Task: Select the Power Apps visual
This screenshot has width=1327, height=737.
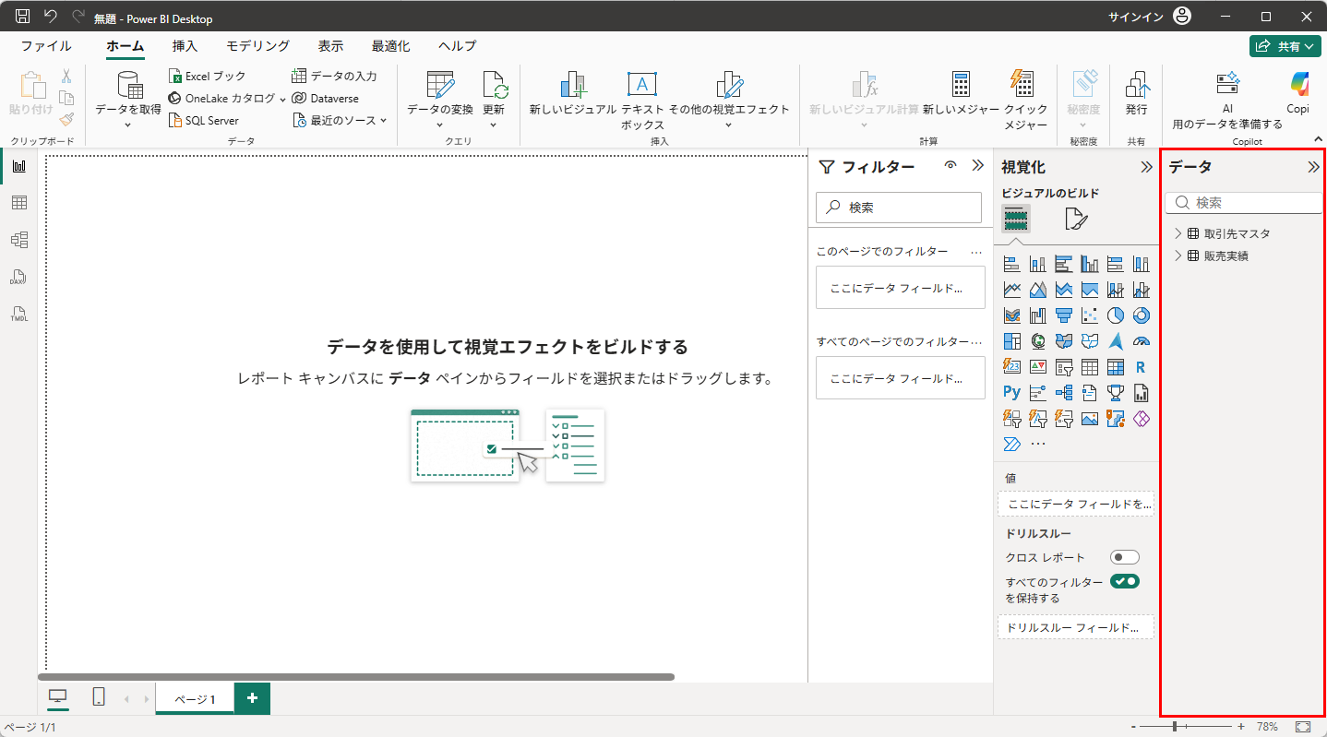Action: pos(1142,419)
